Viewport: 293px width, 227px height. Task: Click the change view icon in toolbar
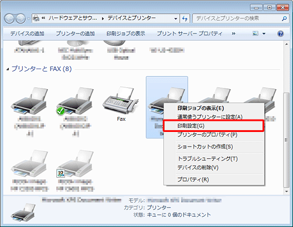(255, 33)
